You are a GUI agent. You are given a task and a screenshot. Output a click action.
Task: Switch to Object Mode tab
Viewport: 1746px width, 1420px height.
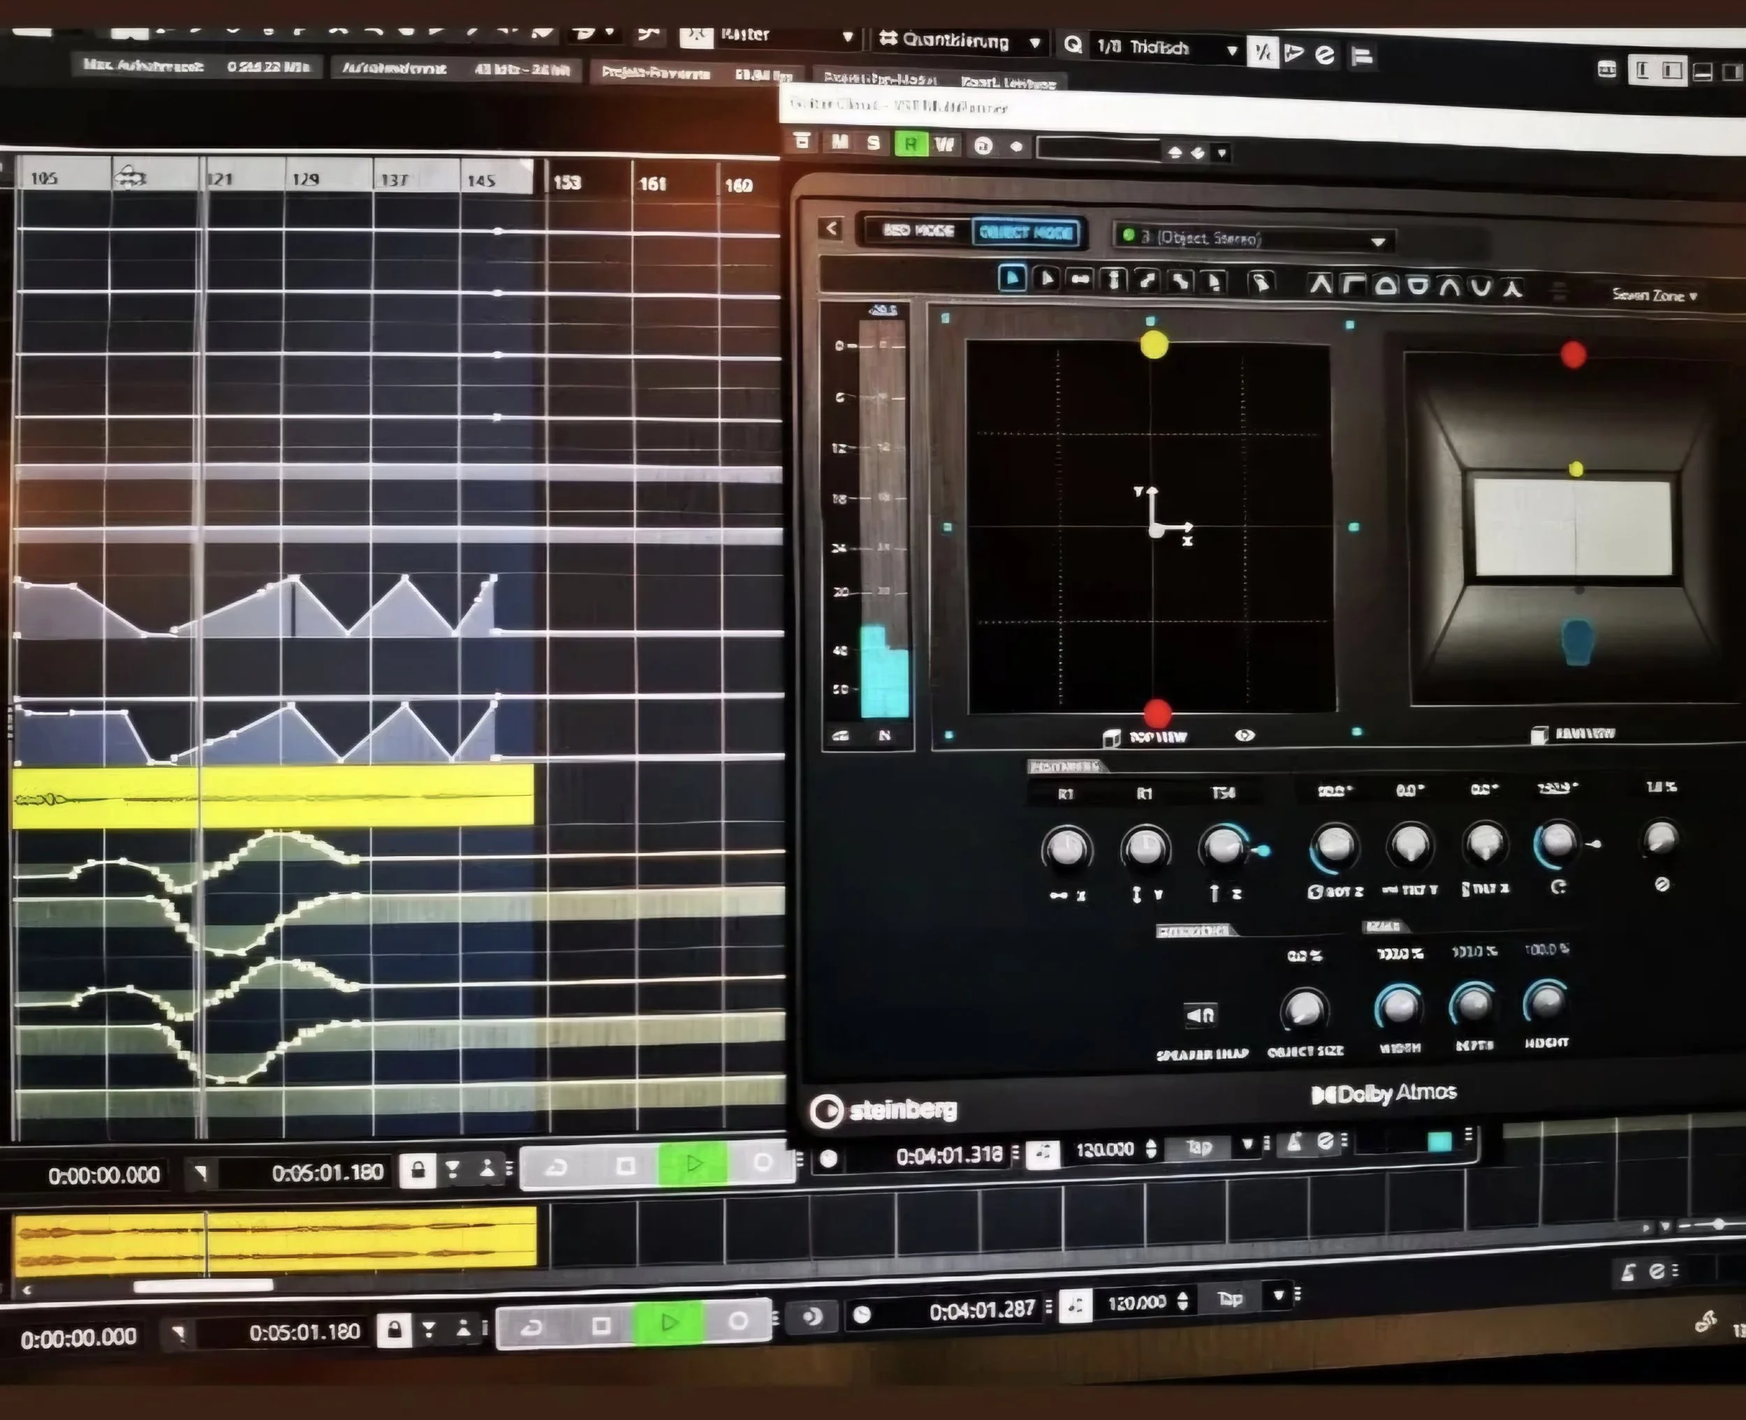[x=1026, y=232]
